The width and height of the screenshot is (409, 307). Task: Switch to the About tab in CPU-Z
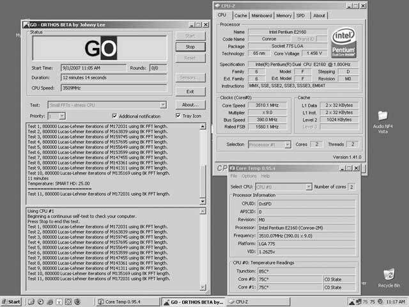pyautogui.click(x=319, y=15)
